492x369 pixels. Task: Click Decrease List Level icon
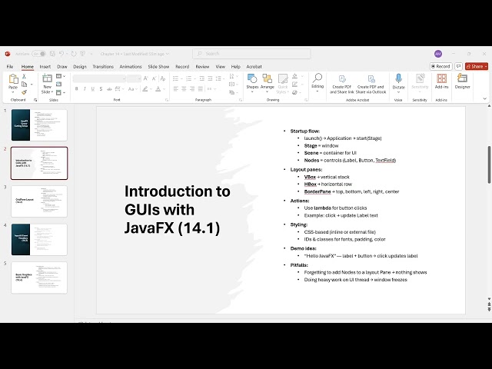[201, 78]
